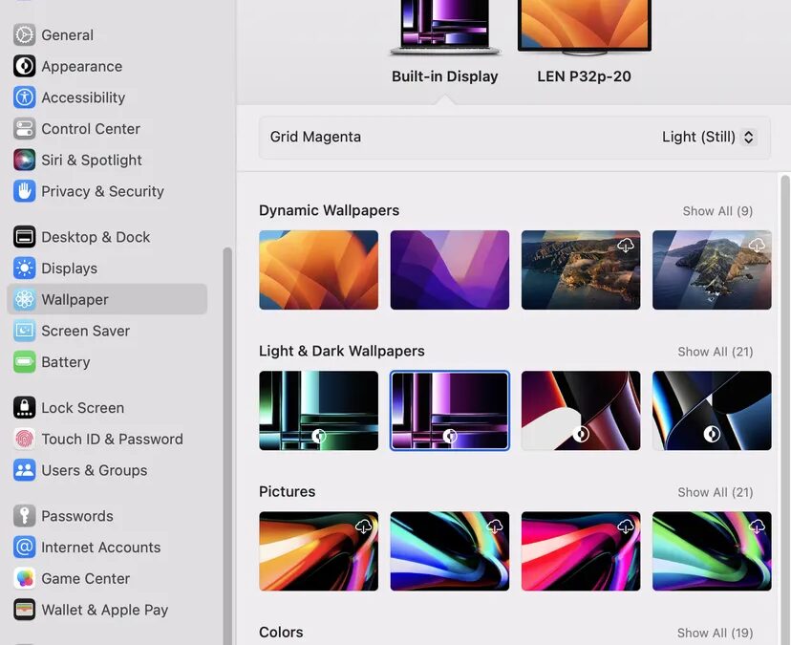Screen dimensions: 791x645
Task: Open Desktop & Dock settings
Action: click(x=95, y=237)
